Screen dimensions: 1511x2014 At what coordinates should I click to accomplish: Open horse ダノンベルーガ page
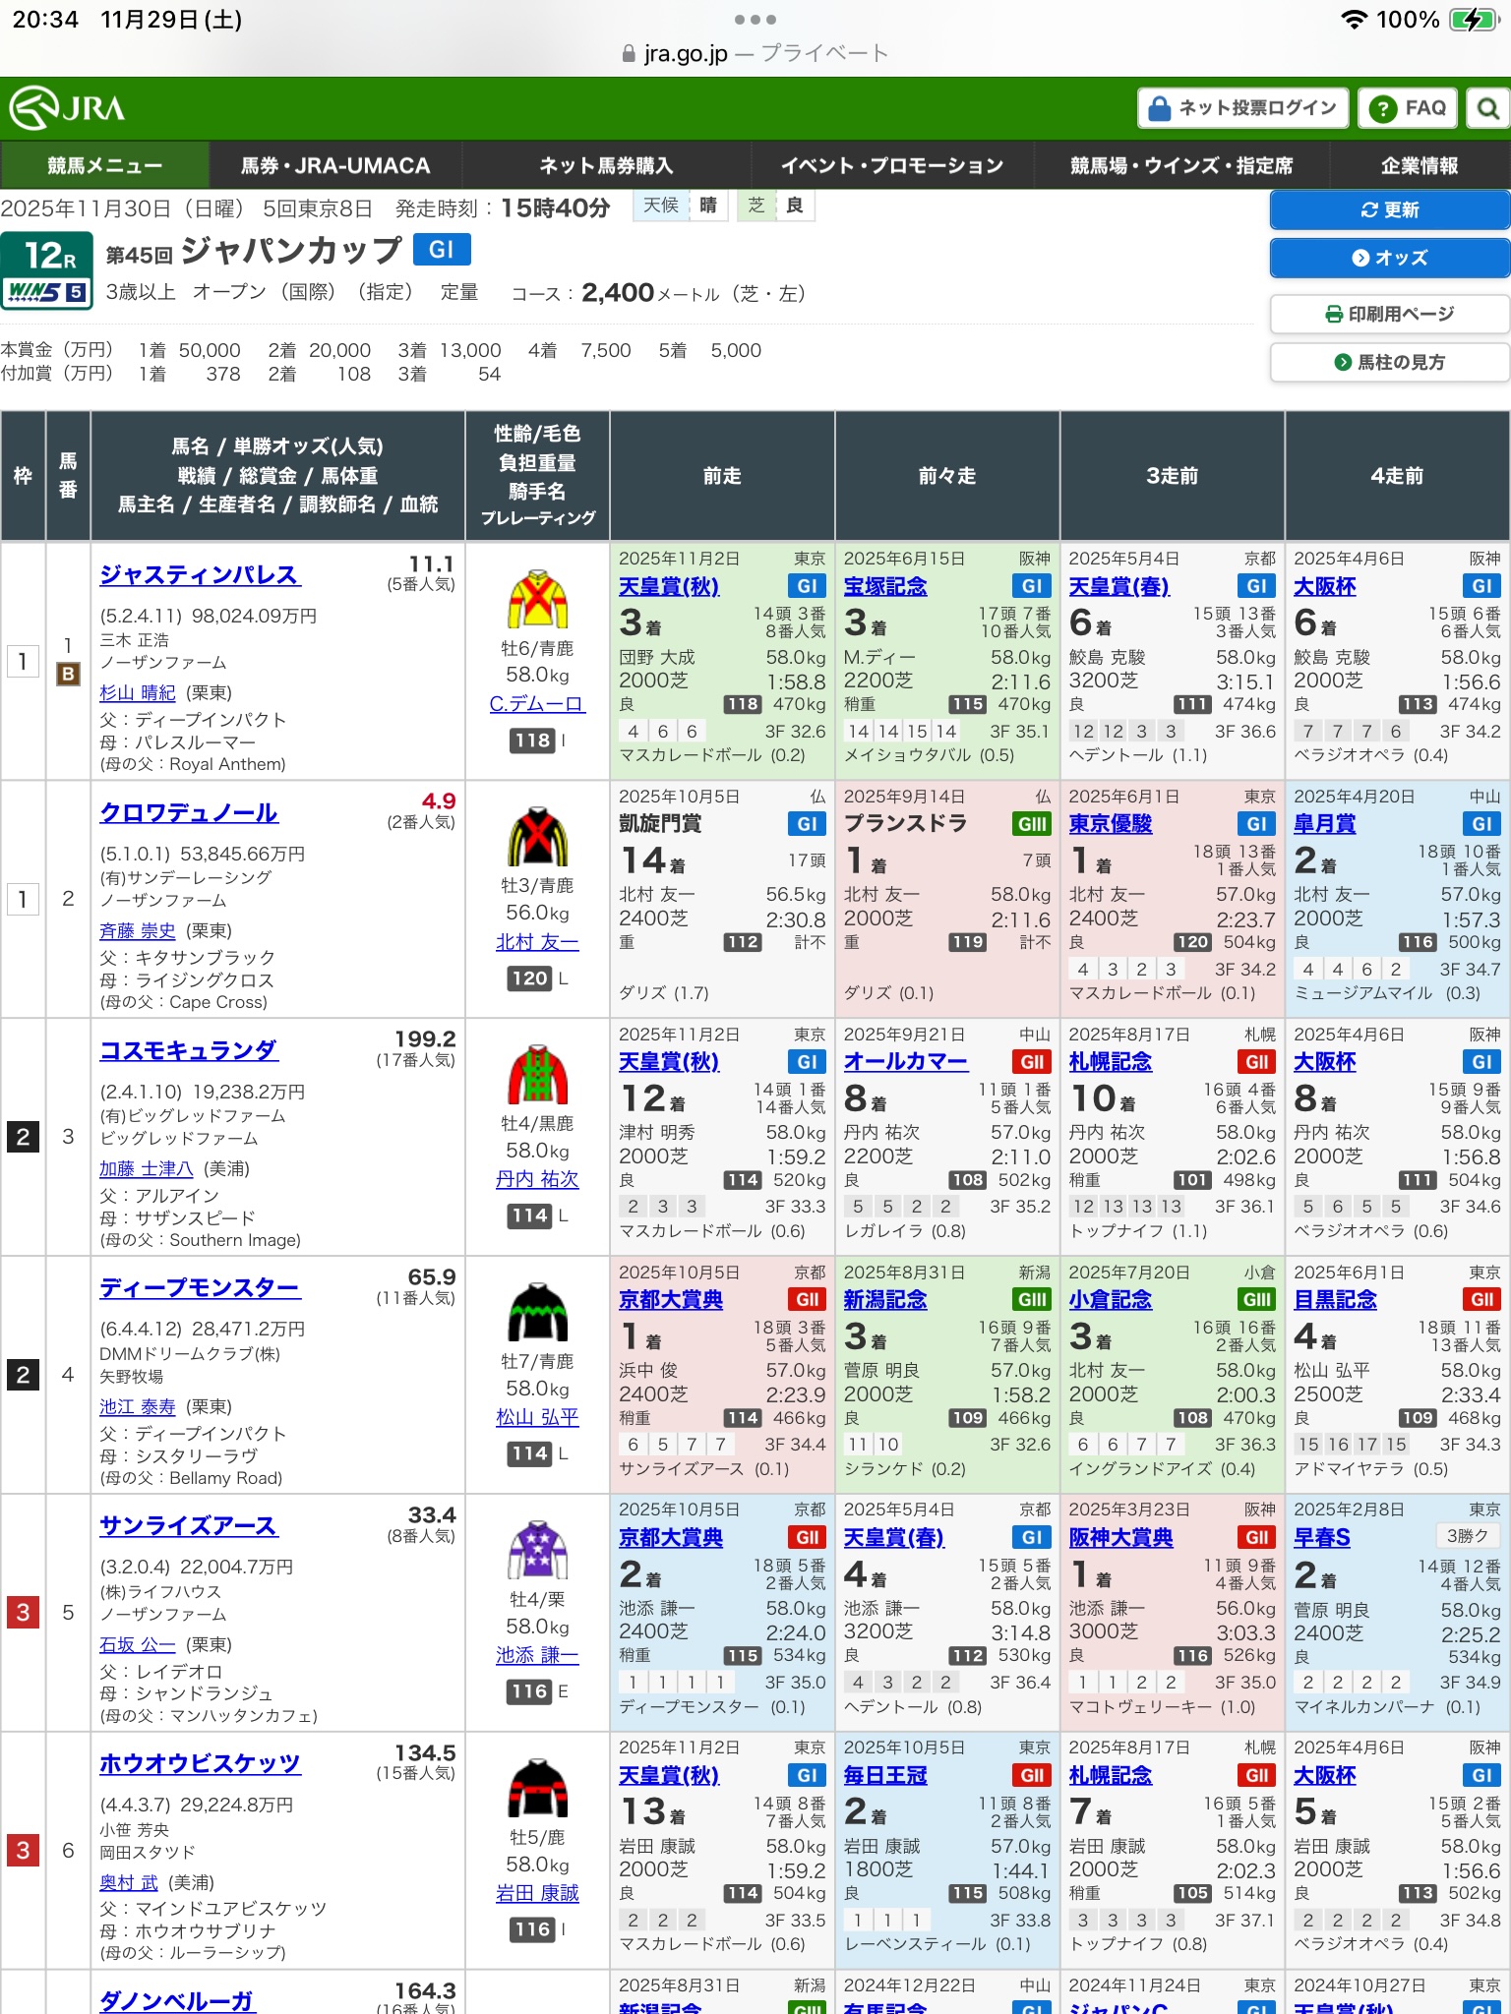click(x=177, y=2000)
